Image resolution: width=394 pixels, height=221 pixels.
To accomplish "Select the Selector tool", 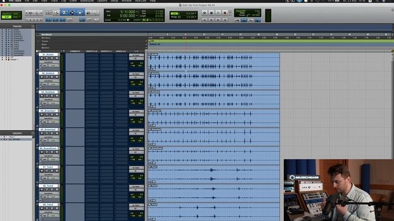I will click(x=72, y=12).
